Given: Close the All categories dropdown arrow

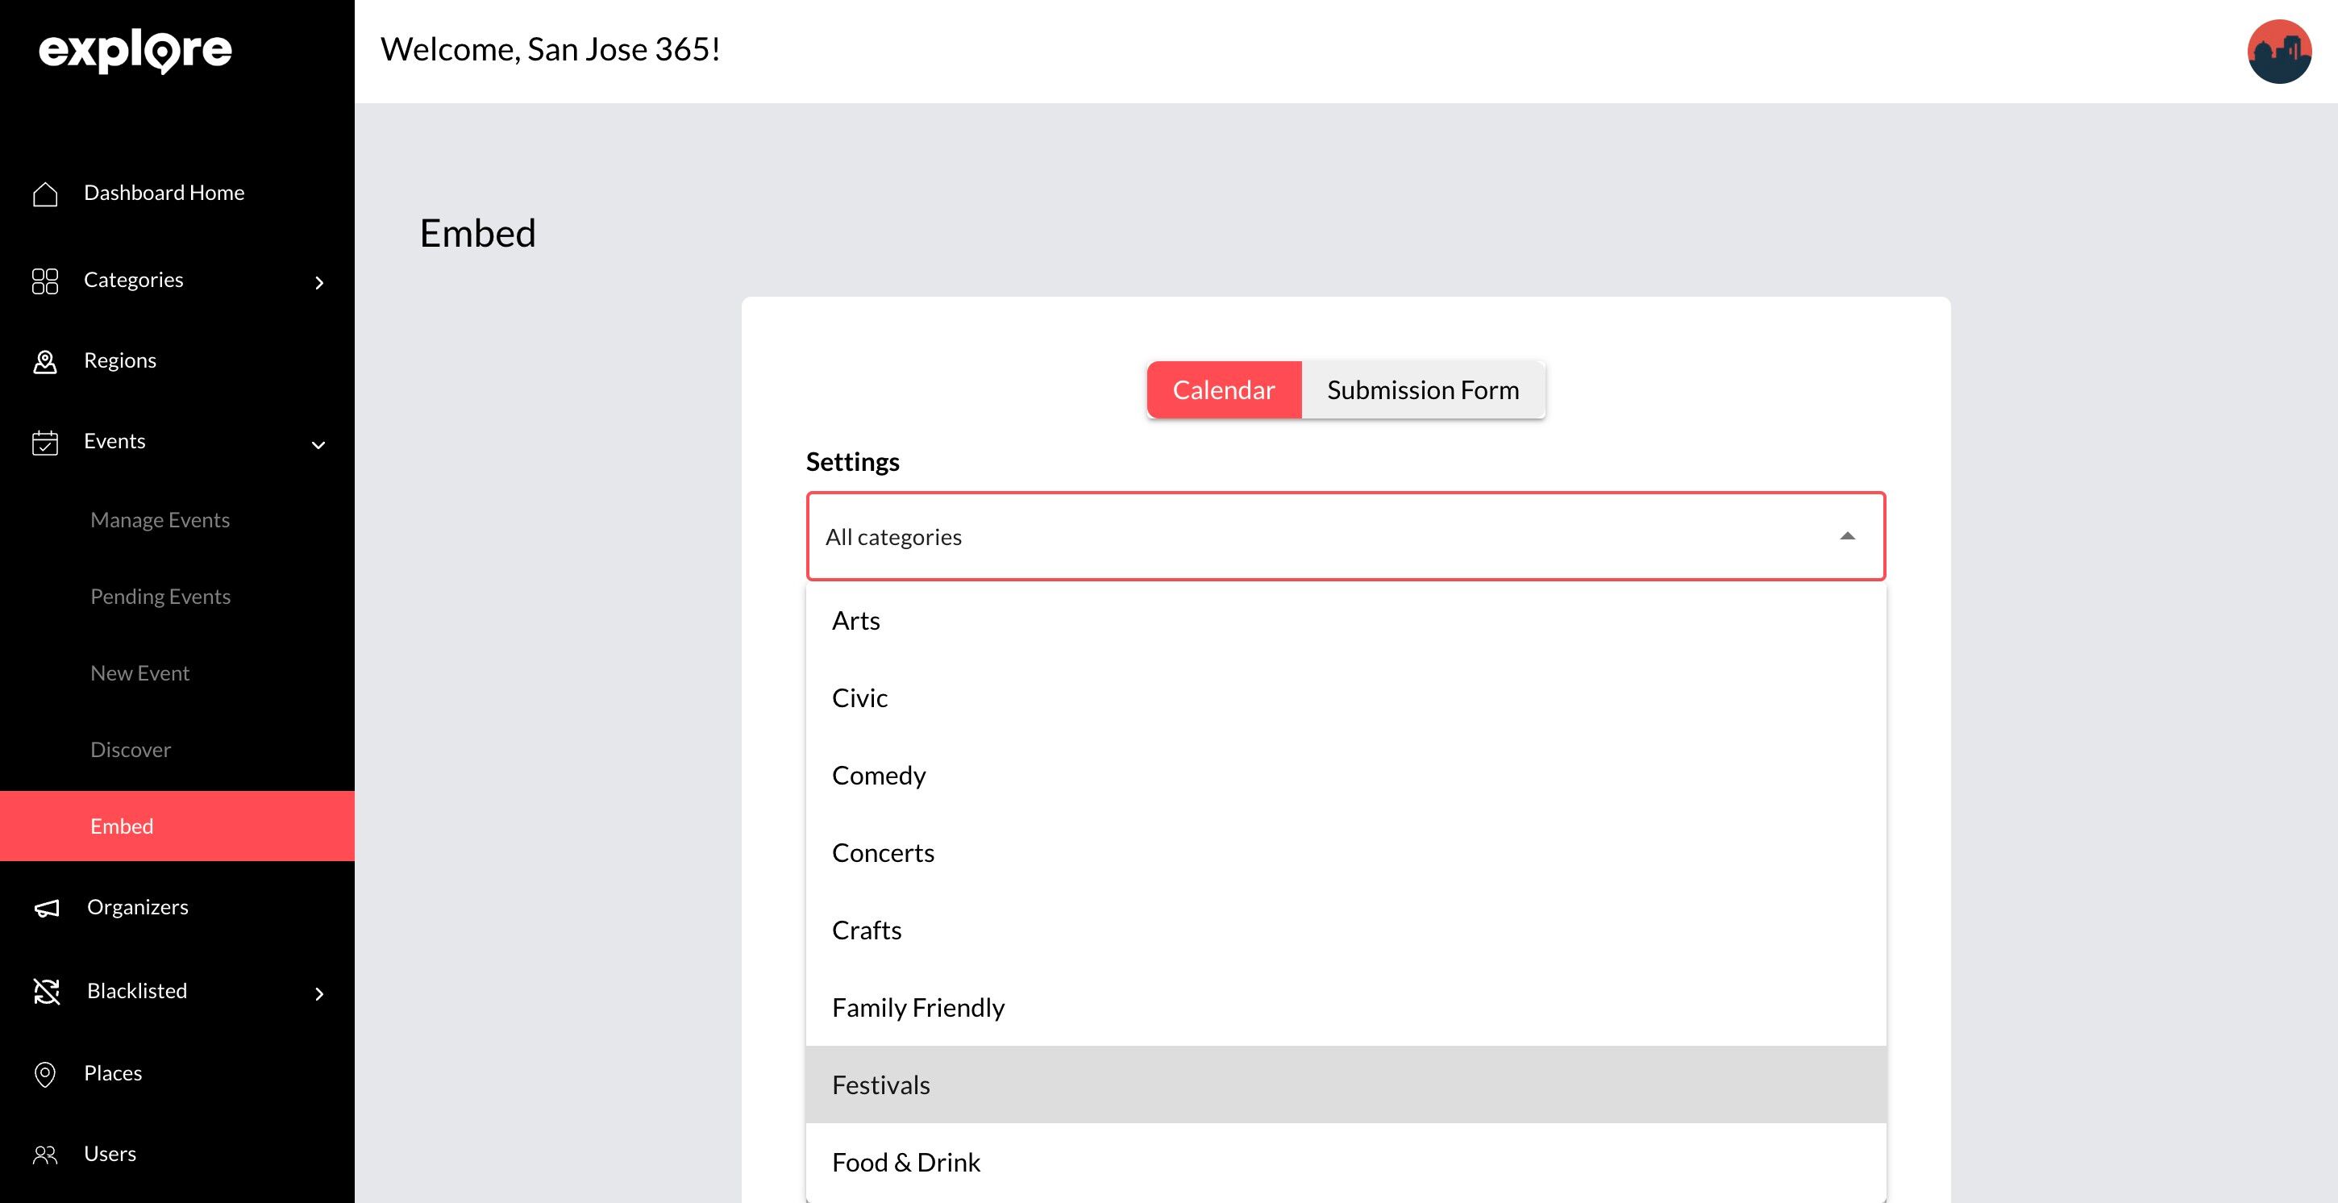Looking at the screenshot, I should click(1846, 536).
